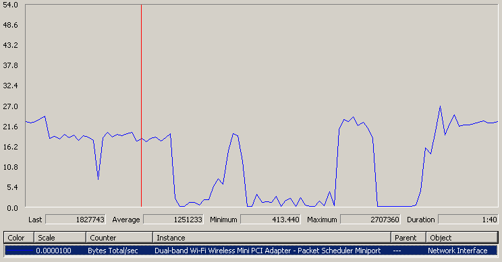Click the Scale column header
The width and height of the screenshot is (502, 262).
click(x=60, y=238)
